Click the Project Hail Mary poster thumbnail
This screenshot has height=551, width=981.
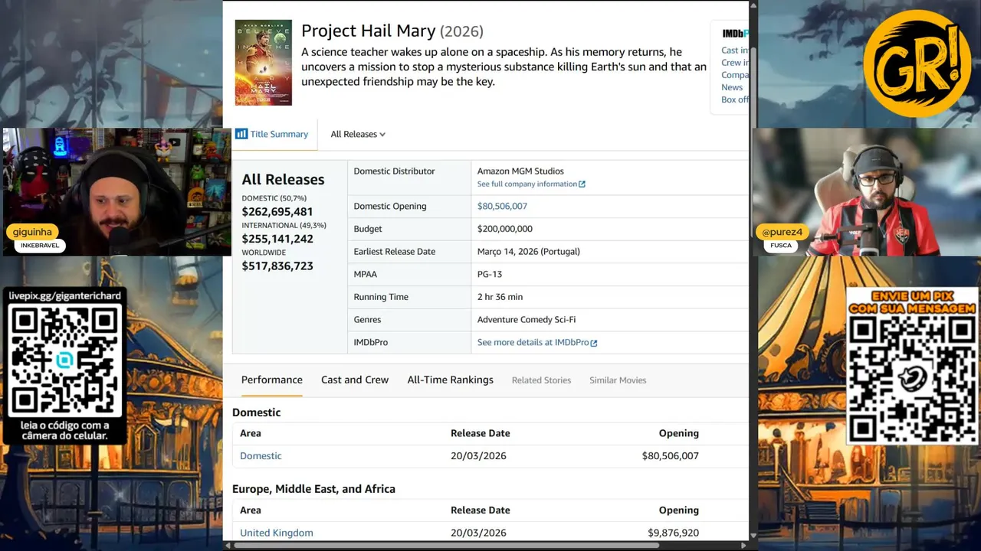coord(264,63)
